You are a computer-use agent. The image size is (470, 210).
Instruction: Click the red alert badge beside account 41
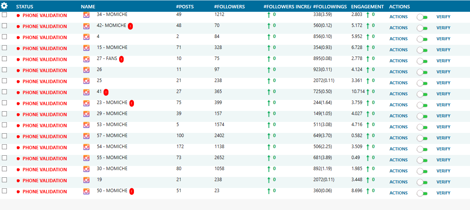(106, 92)
